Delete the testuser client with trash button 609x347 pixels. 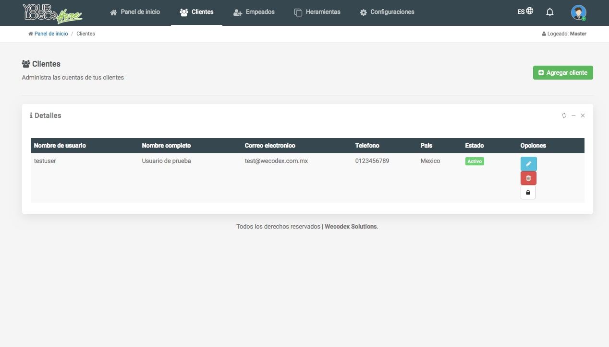click(x=528, y=178)
